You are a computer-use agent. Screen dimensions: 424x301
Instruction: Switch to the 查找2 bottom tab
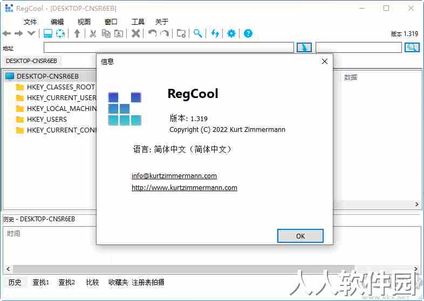[x=66, y=282]
